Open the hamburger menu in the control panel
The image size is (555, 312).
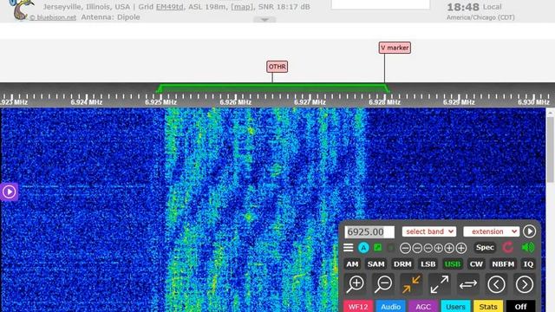tap(349, 248)
